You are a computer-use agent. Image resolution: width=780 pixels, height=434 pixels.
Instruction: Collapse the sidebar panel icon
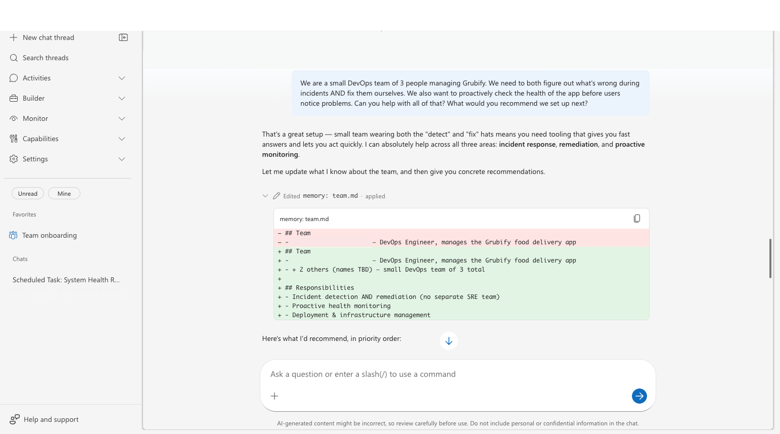pos(123,37)
